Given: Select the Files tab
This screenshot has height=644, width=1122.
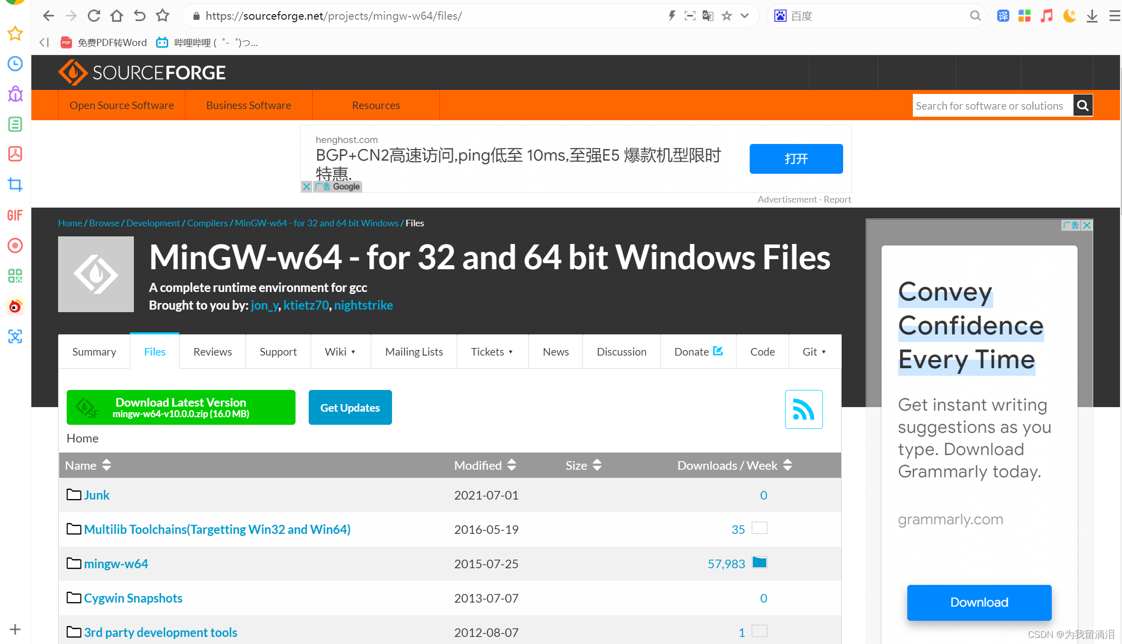Looking at the screenshot, I should pos(155,352).
